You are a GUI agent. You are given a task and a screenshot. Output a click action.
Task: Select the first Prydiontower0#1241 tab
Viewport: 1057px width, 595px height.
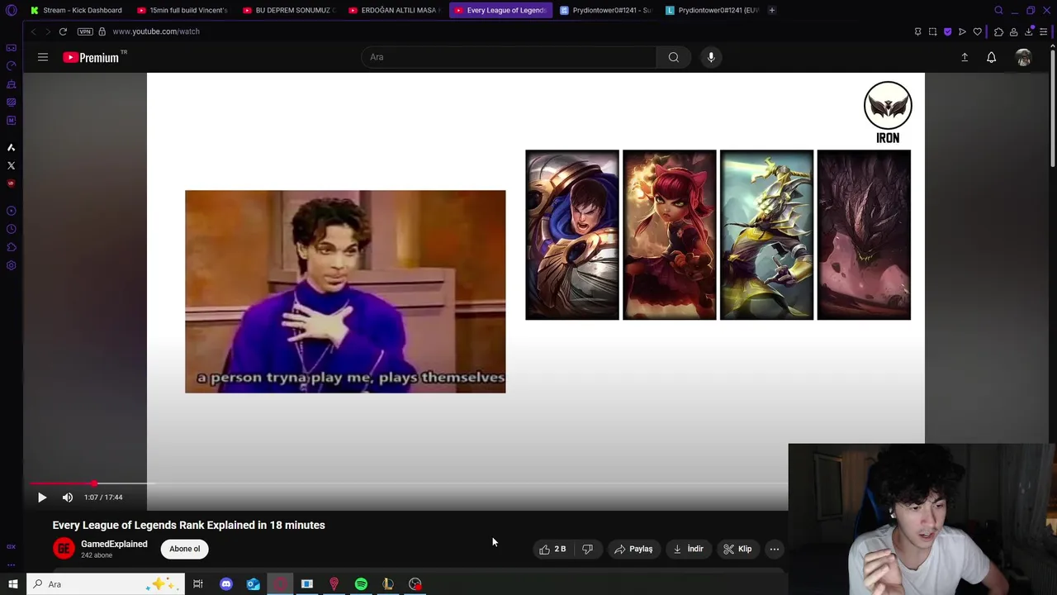click(605, 10)
